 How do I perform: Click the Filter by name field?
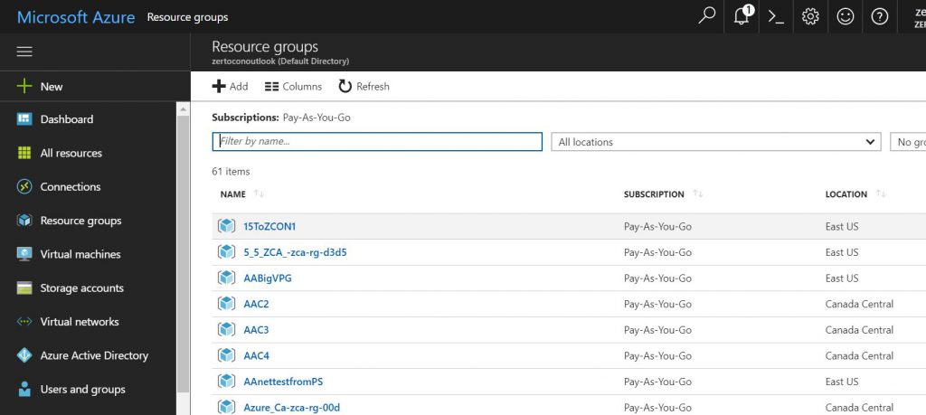pos(377,142)
